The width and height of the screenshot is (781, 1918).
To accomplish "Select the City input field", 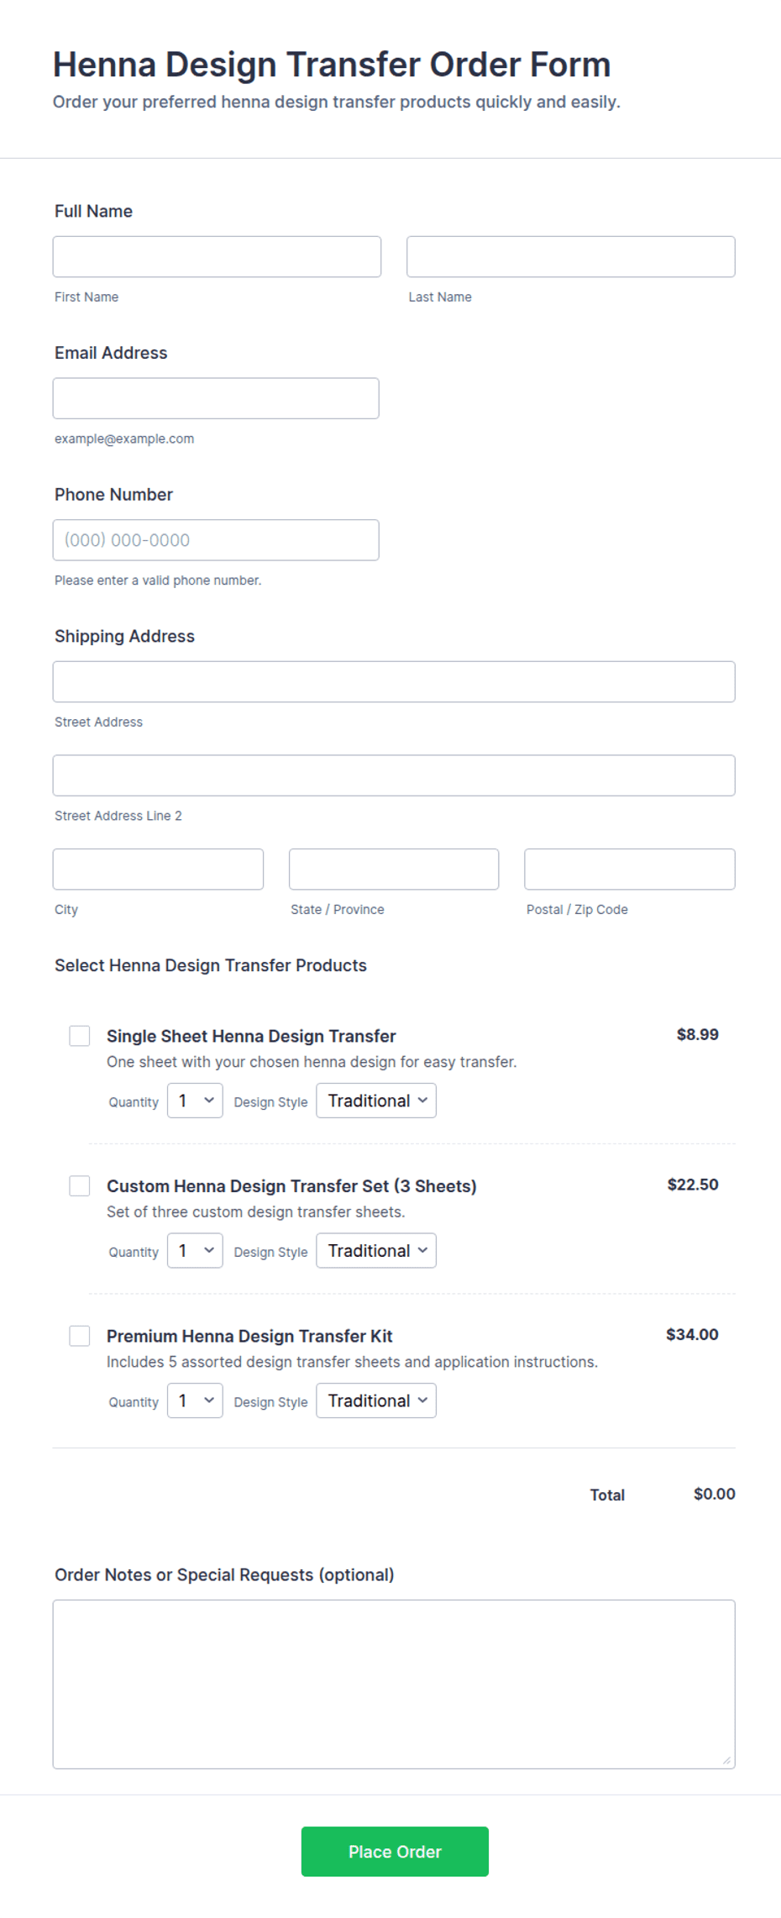I will click(x=158, y=869).
